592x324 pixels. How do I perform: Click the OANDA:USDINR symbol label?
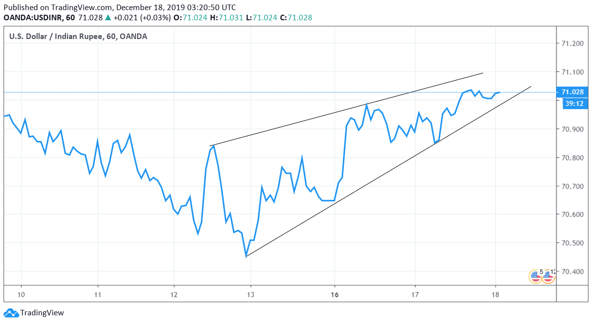pos(32,18)
